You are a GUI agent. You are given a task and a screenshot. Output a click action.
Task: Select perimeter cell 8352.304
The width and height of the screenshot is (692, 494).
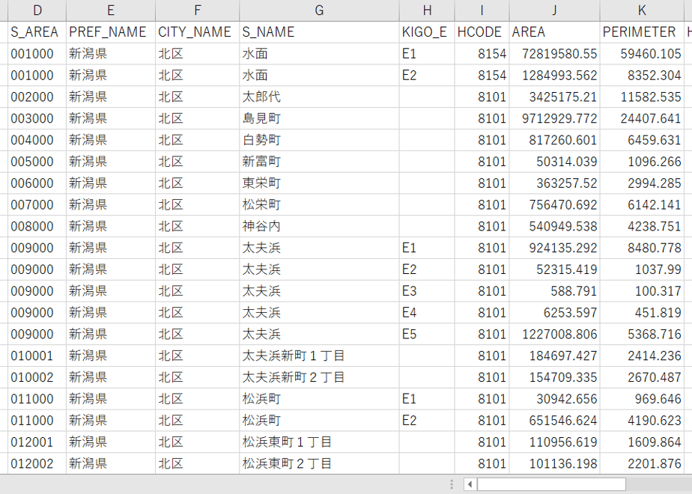point(642,76)
